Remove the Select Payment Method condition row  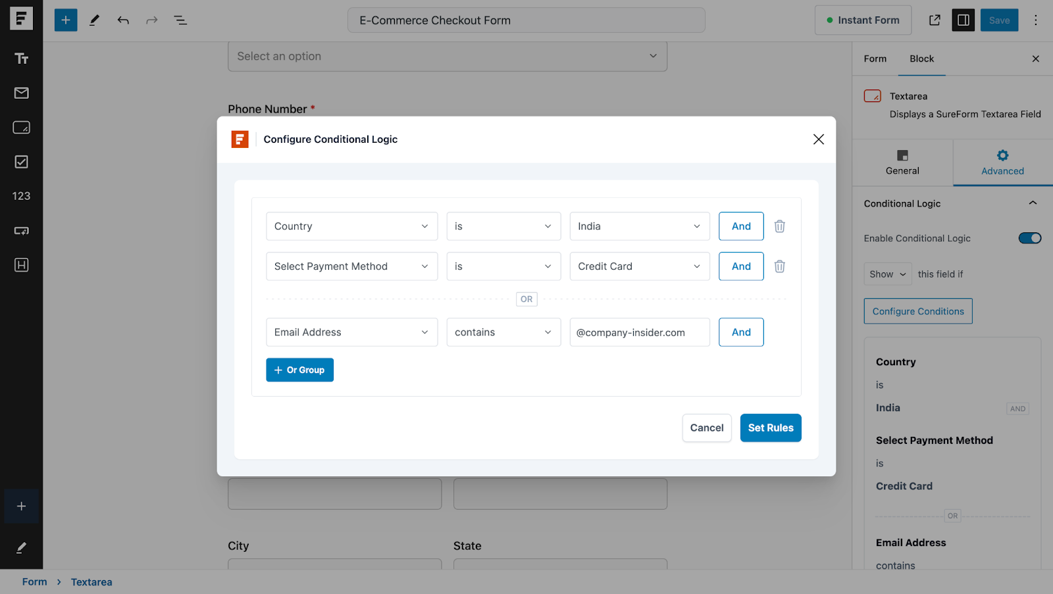779,266
